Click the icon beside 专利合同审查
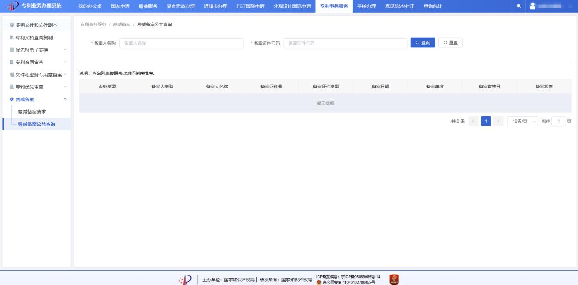This screenshot has height=285, width=578. tap(11, 62)
